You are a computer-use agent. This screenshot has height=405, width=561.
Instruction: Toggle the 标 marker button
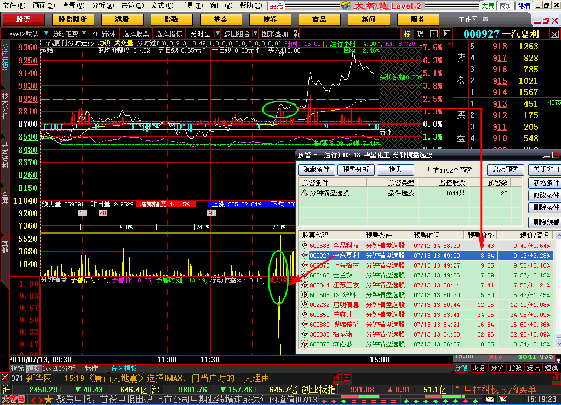pos(407,33)
